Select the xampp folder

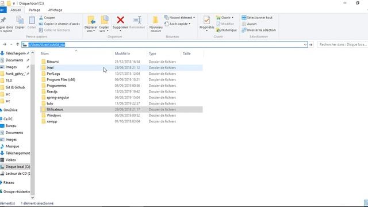(x=121, y=121)
